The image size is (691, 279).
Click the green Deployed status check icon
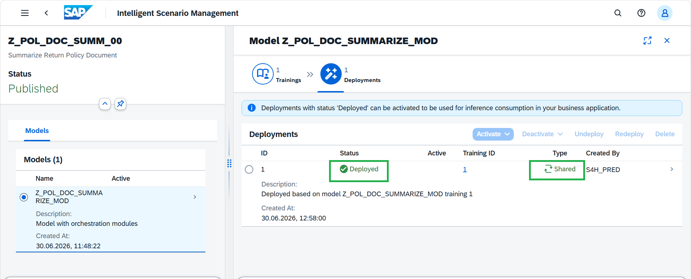point(344,169)
